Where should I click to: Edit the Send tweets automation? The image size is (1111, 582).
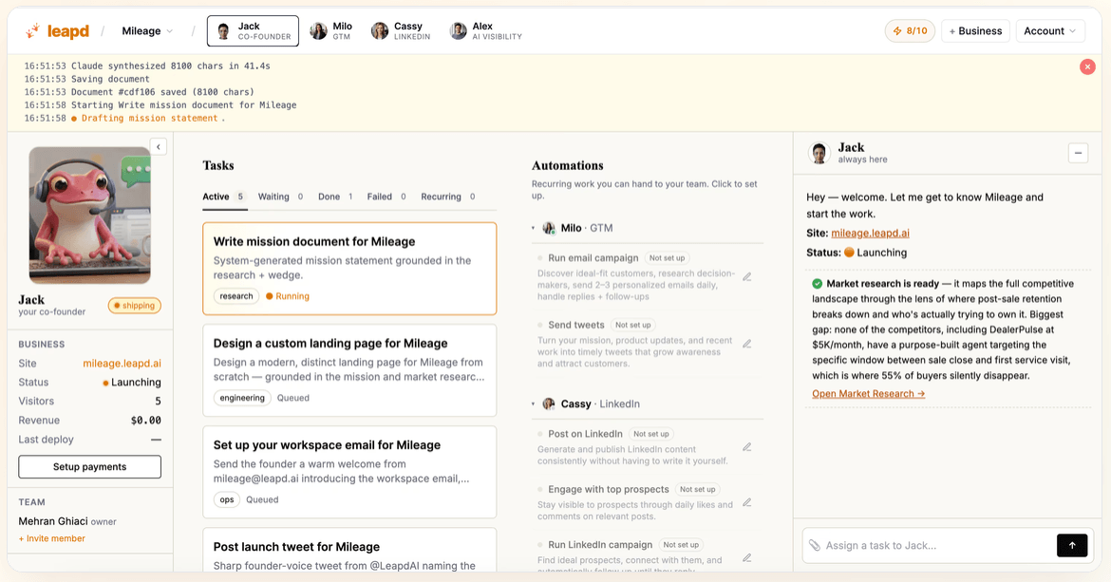click(x=746, y=344)
